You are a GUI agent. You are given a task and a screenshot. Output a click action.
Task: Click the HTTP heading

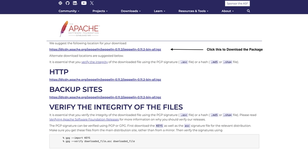(59, 72)
